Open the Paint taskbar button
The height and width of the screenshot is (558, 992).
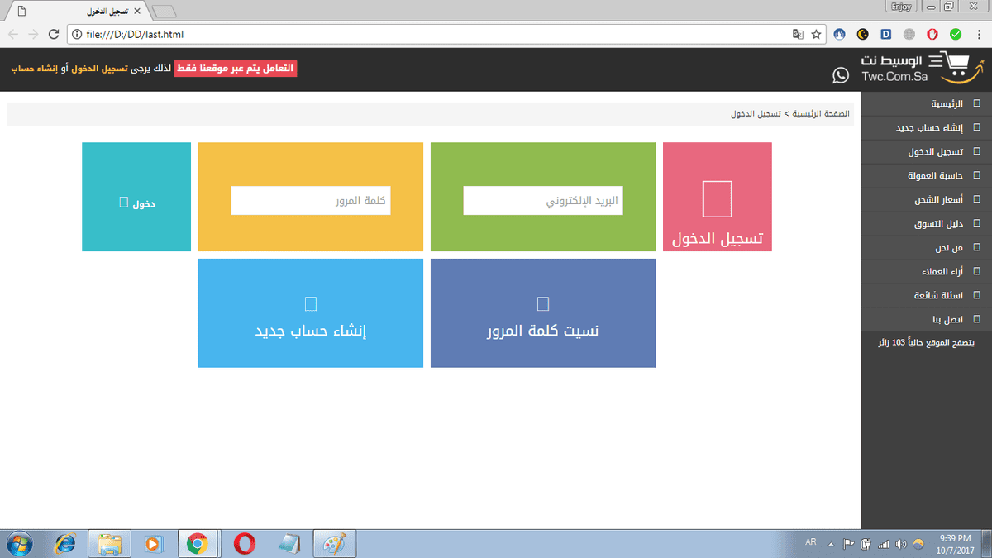[x=335, y=543]
